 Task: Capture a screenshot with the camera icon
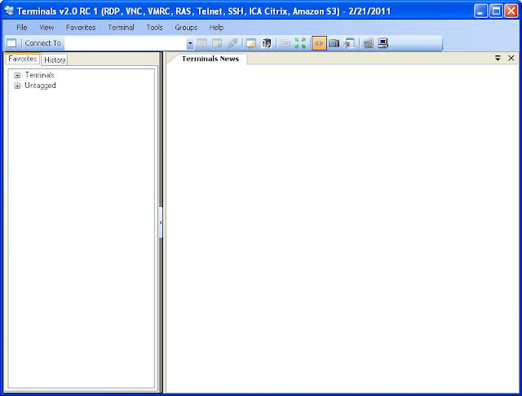click(x=334, y=43)
